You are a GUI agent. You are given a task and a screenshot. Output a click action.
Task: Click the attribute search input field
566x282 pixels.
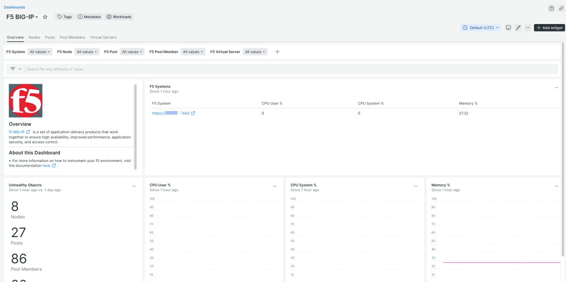283,69
